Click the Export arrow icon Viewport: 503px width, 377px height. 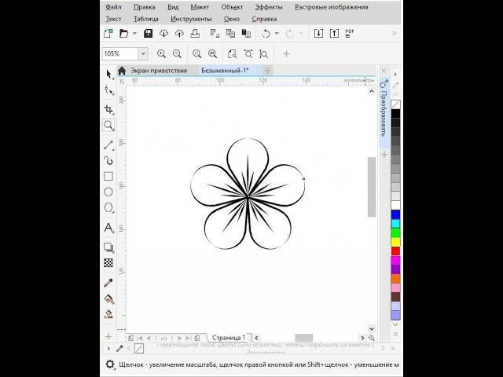coord(334,33)
